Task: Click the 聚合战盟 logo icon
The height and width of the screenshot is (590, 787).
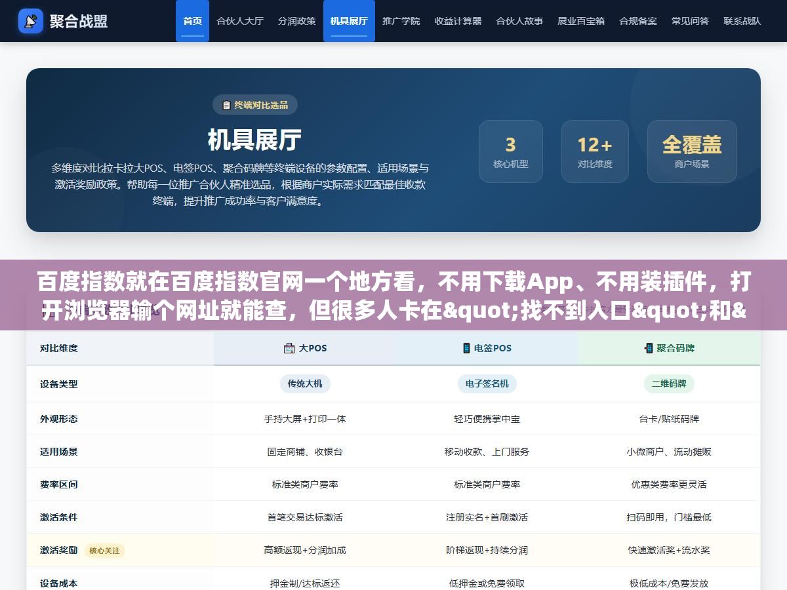Action: click(x=31, y=21)
